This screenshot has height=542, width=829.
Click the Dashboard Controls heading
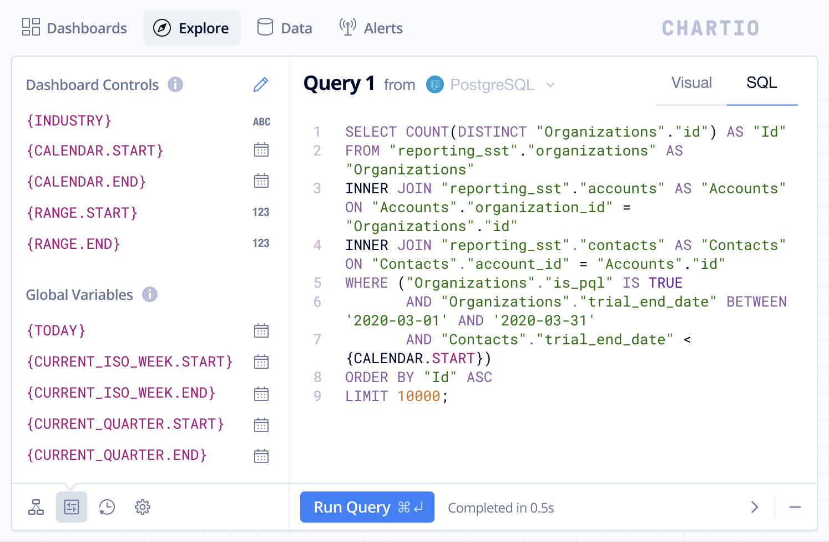coord(93,85)
